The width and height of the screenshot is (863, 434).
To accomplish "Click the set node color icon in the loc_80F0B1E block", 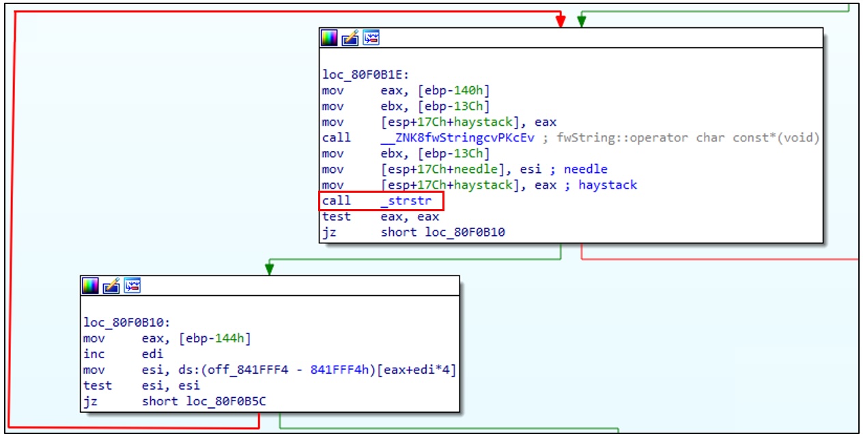I will click(330, 38).
